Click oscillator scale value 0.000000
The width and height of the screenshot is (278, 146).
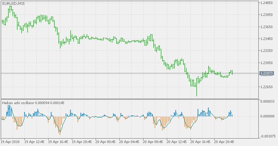[x=267, y=116]
